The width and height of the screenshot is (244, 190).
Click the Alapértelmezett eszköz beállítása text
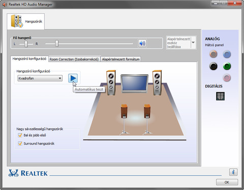click(178, 43)
